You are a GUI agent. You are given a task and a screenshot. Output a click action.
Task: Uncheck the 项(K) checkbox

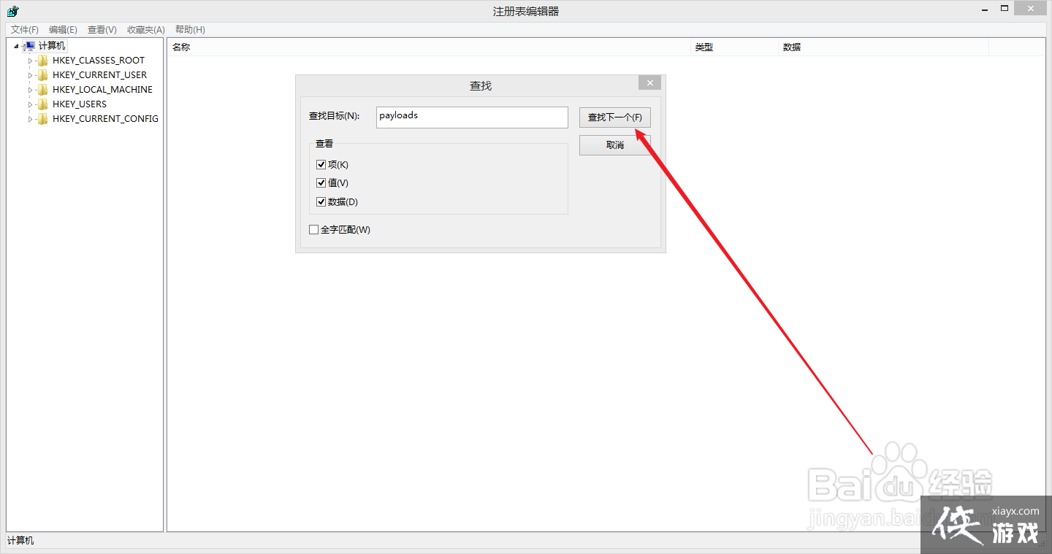321,165
